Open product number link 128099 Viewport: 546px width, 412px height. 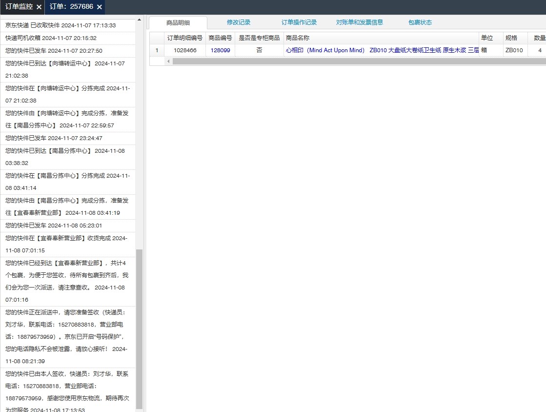[221, 50]
